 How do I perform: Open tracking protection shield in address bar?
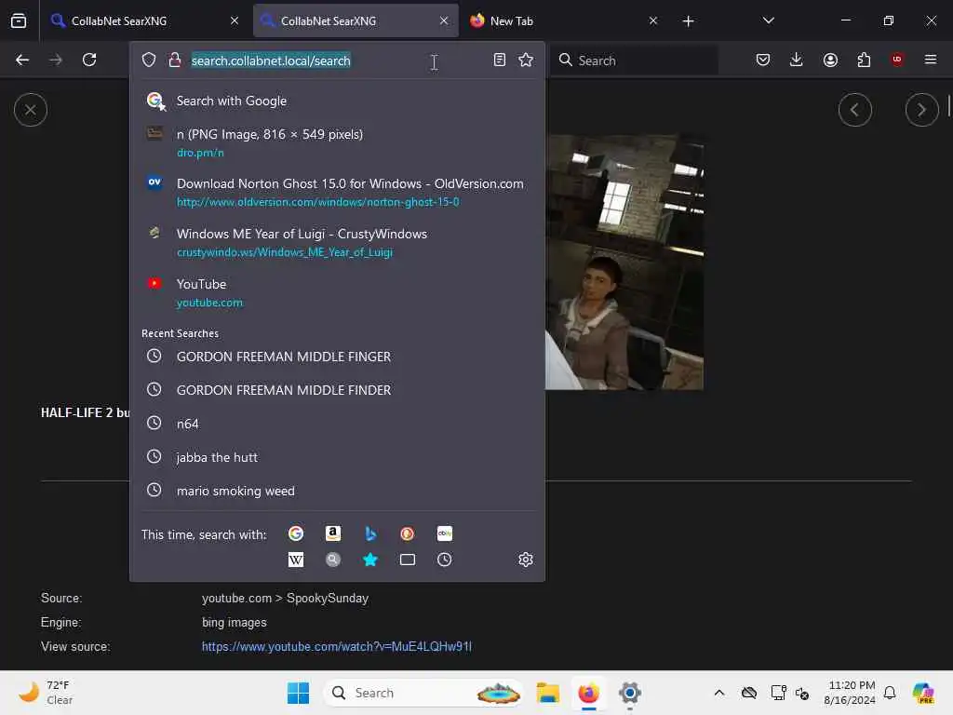point(149,60)
